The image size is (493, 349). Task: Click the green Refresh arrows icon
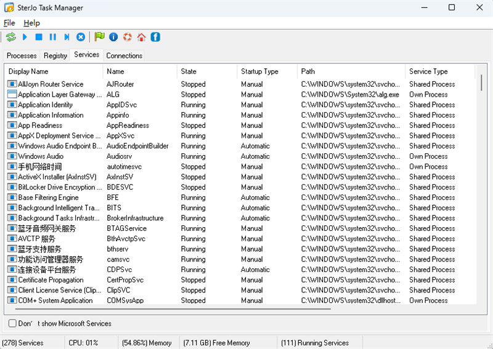10,37
